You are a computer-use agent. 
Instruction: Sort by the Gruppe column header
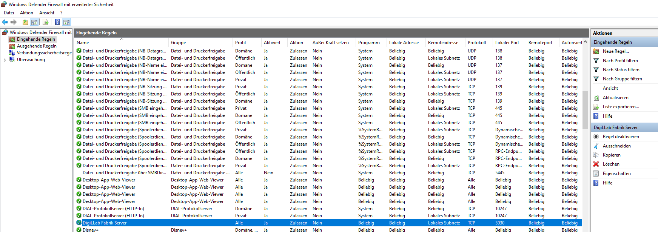click(x=200, y=43)
